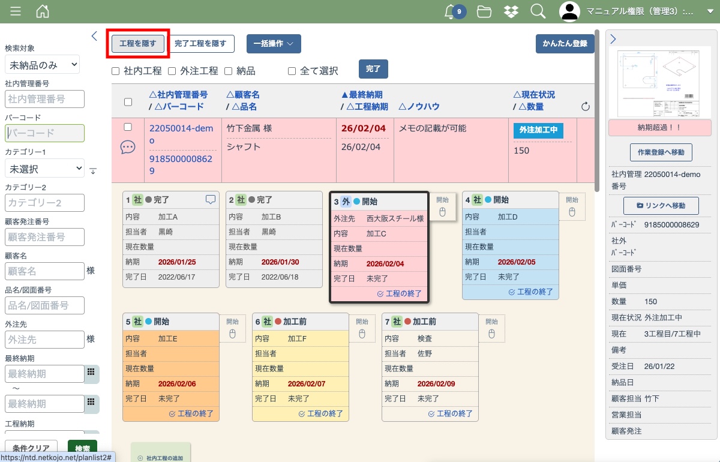The width and height of the screenshot is (720, 462).
Task: Open the hamburger menu
Action: 16,11
